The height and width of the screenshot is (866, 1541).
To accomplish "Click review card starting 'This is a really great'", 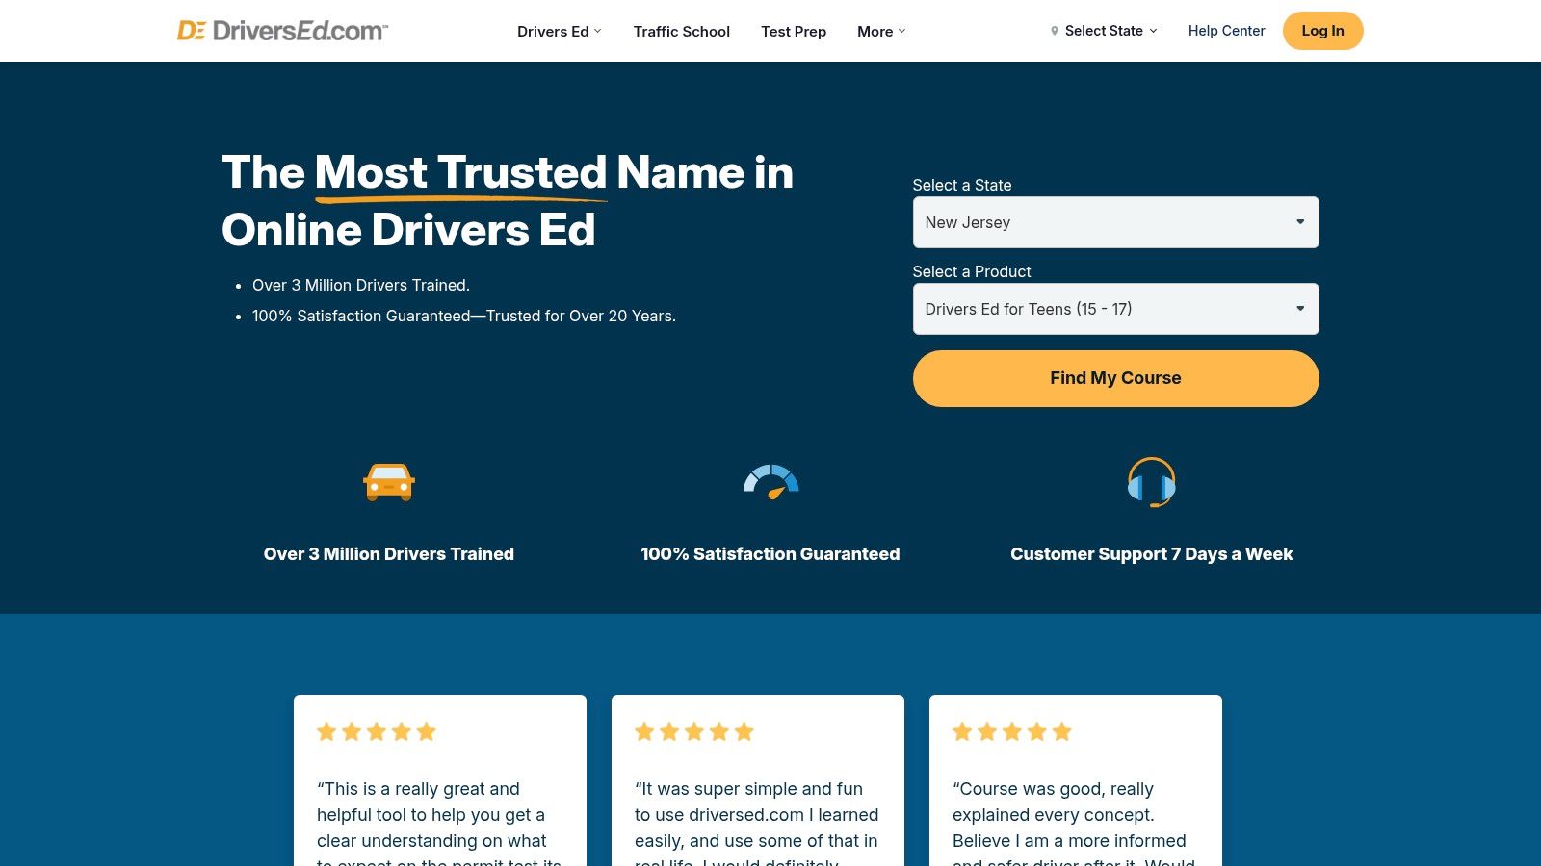I will 440,780.
